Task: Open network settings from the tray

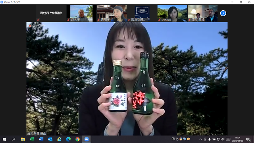Action: coord(218,139)
